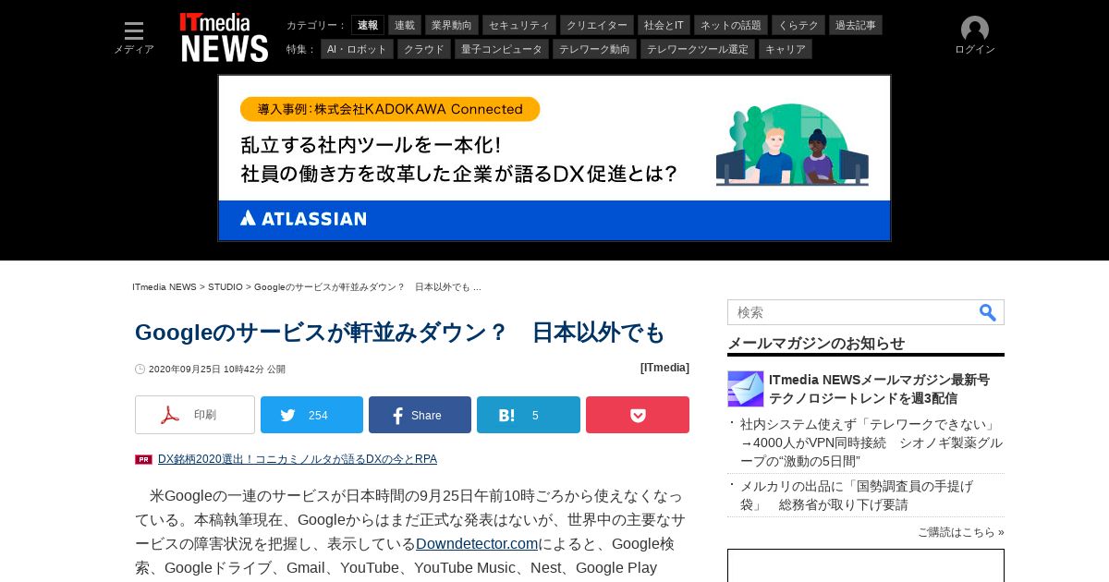The height and width of the screenshot is (582, 1109).
Task: Open the くらテク category
Action: tap(798, 25)
